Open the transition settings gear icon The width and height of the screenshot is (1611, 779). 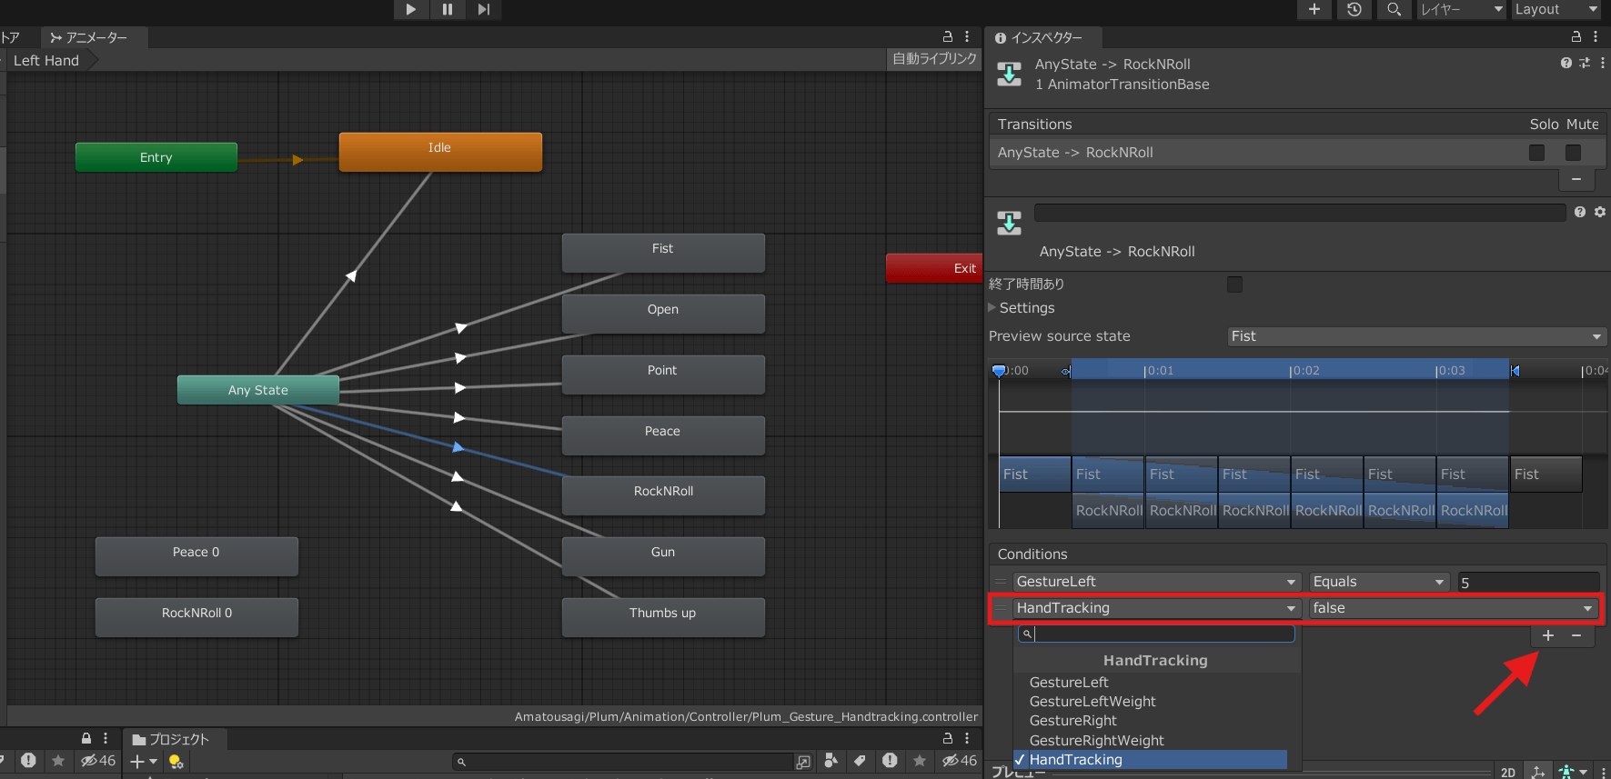(x=1599, y=212)
